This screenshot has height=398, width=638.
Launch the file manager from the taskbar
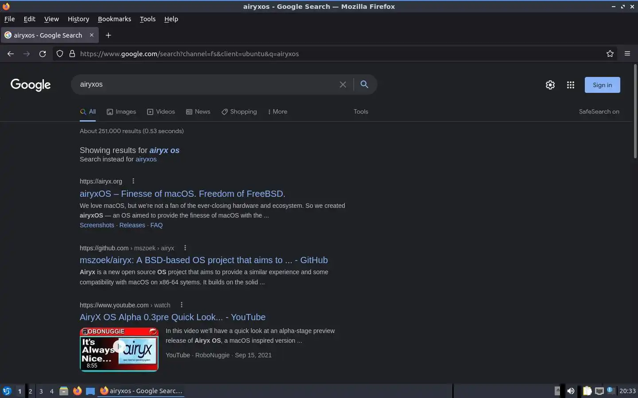click(64, 391)
